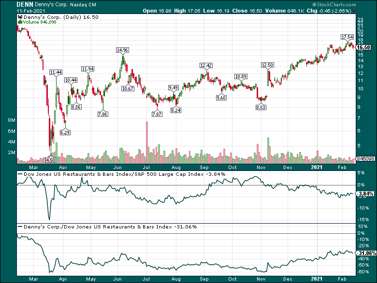The width and height of the screenshot is (377, 283).
Task: Click the tall November green volume bar
Action: coord(268,151)
